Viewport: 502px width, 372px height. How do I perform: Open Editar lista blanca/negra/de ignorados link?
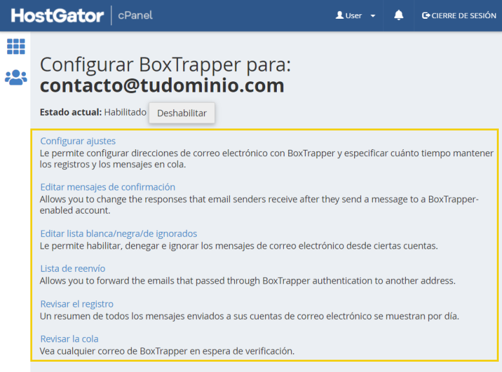(119, 234)
